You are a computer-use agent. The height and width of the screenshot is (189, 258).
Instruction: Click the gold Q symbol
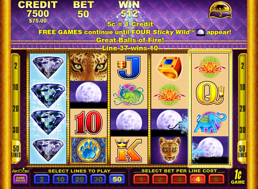click(x=210, y=94)
